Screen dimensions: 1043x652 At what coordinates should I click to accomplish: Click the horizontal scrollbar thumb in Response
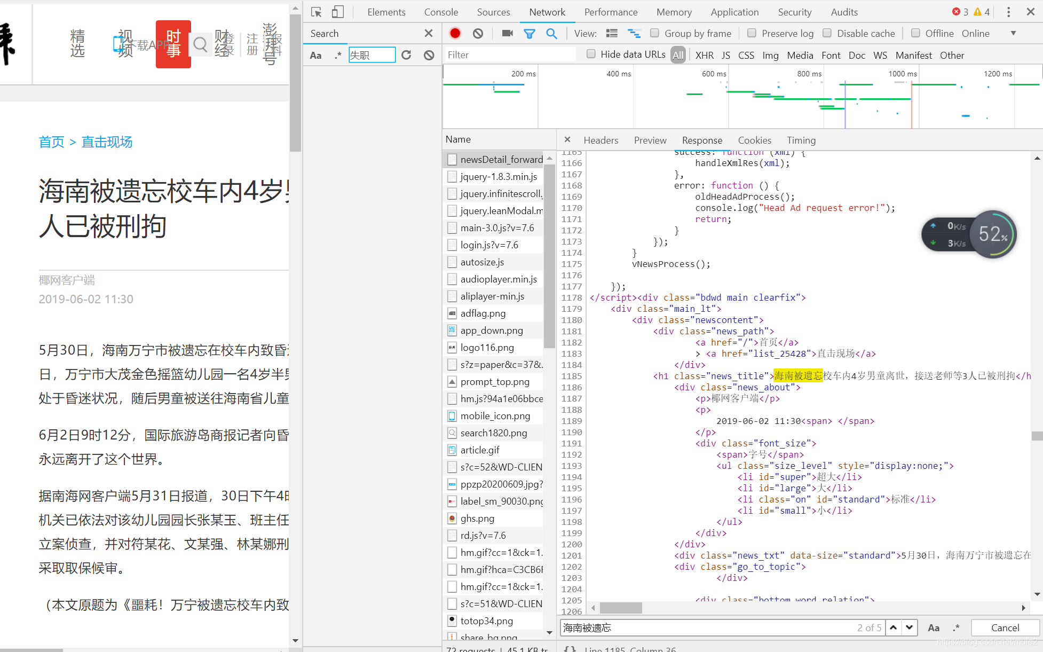coord(621,608)
